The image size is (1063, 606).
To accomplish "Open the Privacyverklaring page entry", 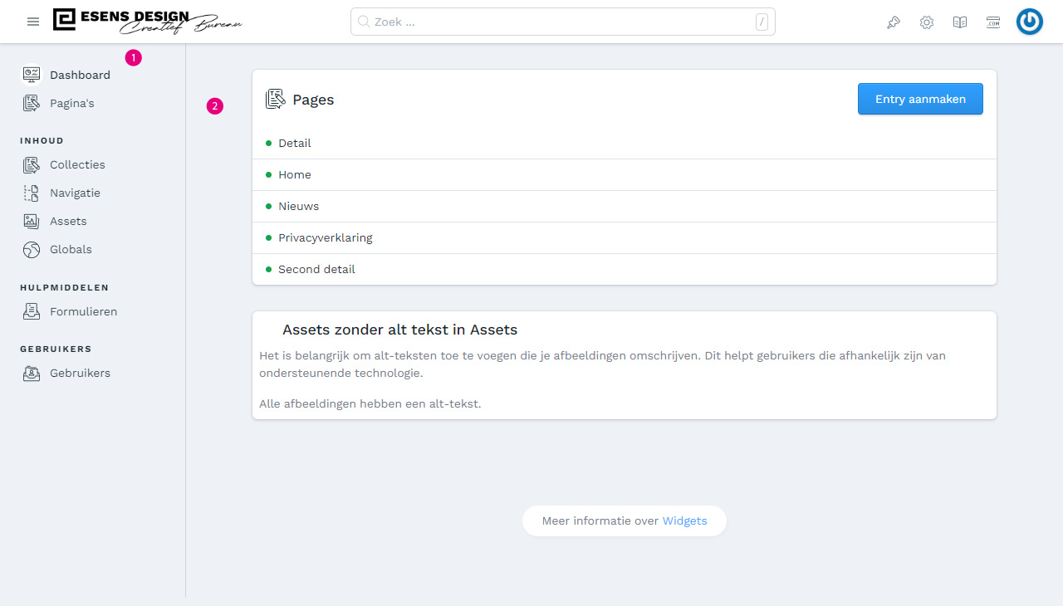I will [x=325, y=237].
